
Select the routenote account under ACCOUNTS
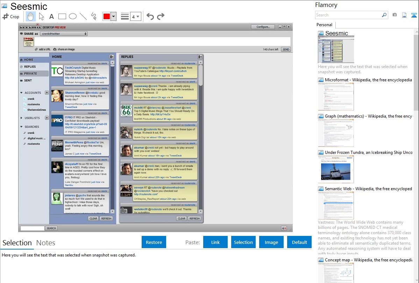click(34, 104)
